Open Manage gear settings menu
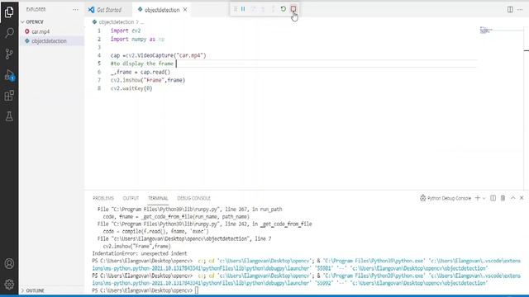 coord(9,284)
